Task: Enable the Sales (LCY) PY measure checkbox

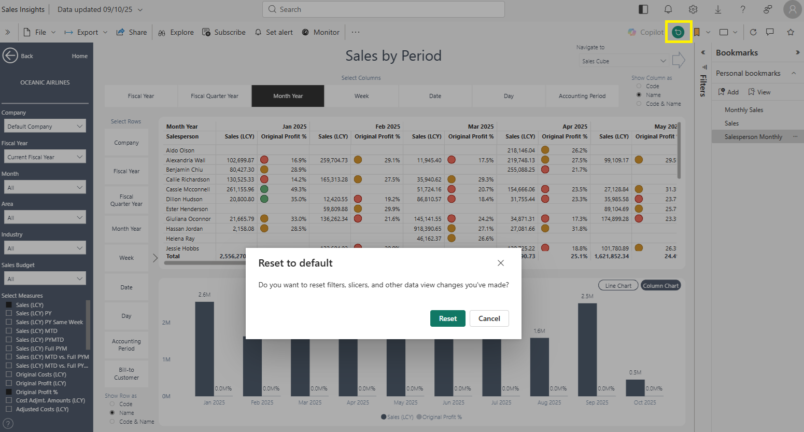Action: (9, 313)
